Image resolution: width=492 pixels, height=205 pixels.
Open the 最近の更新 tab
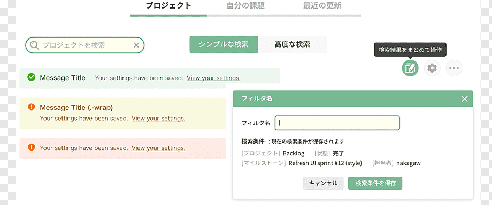point(322,6)
